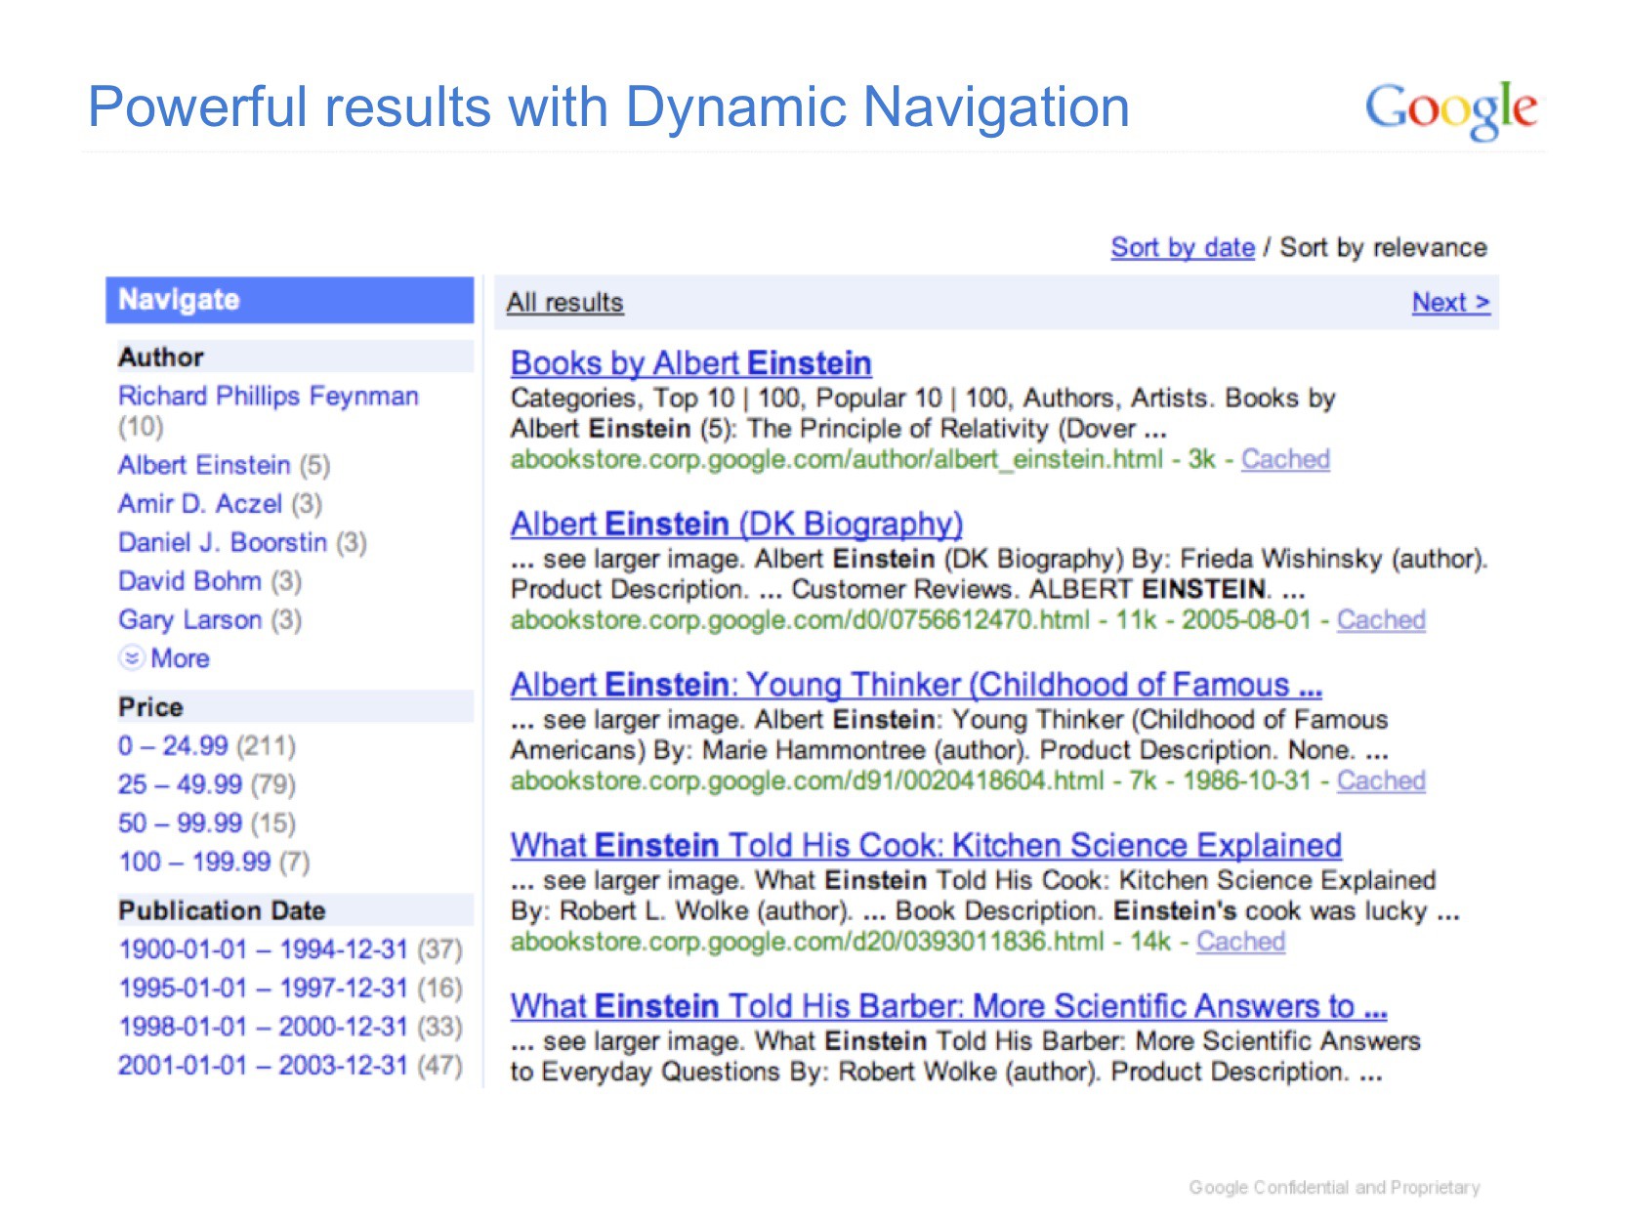Open What Einstein Told His Cook result
This screenshot has width=1628, height=1221.
926,846
